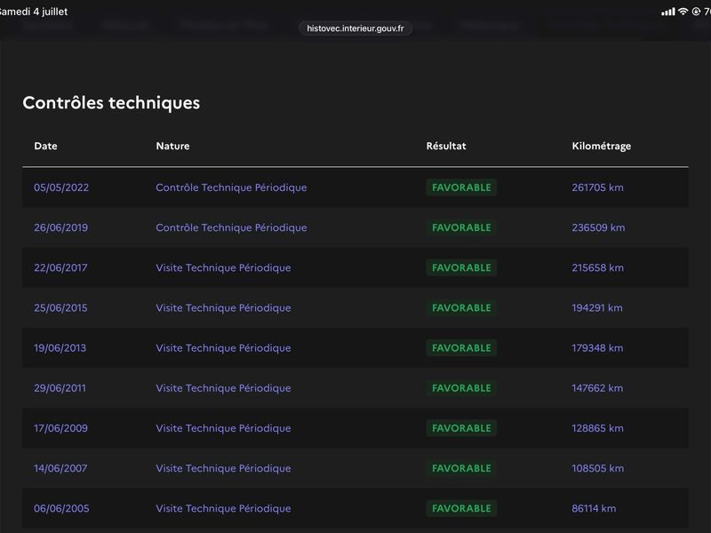
Task: Select the date 19/06/2013
Action: click(60, 348)
